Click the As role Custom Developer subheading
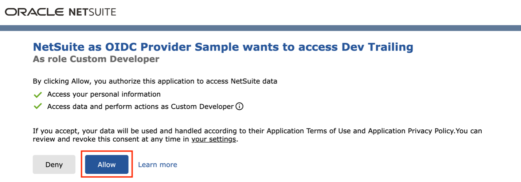The width and height of the screenshot is (521, 182). [x=96, y=59]
